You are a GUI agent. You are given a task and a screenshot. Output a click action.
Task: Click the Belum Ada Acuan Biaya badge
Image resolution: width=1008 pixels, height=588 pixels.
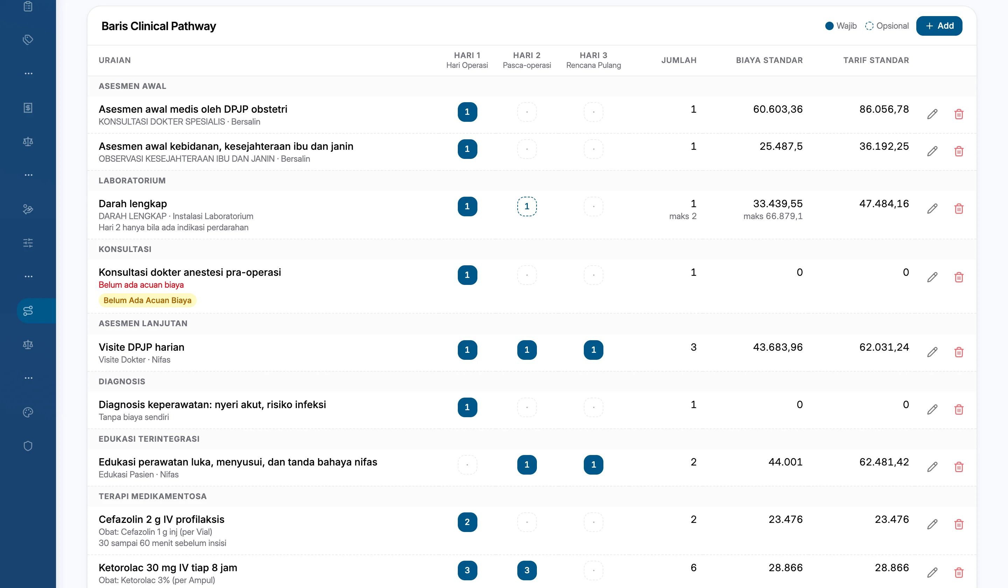click(147, 300)
